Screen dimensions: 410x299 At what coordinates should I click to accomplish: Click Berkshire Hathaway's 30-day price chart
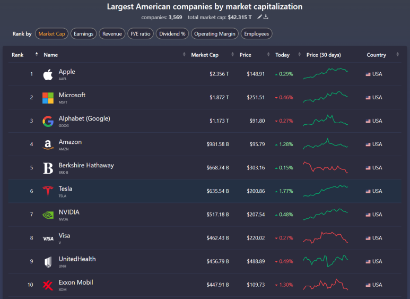[325, 167]
